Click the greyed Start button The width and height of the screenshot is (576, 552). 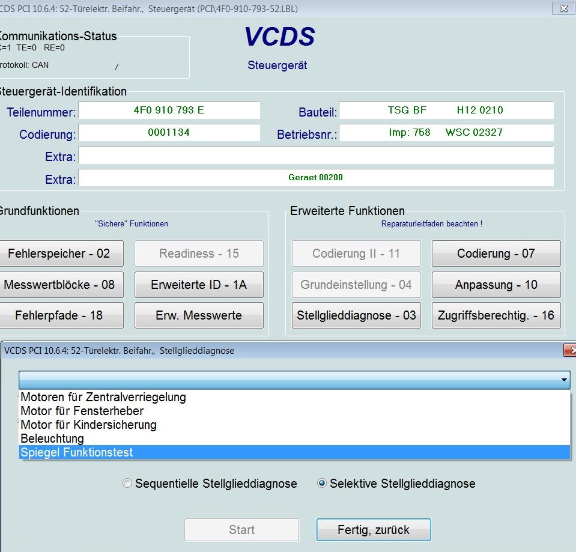coord(241,530)
